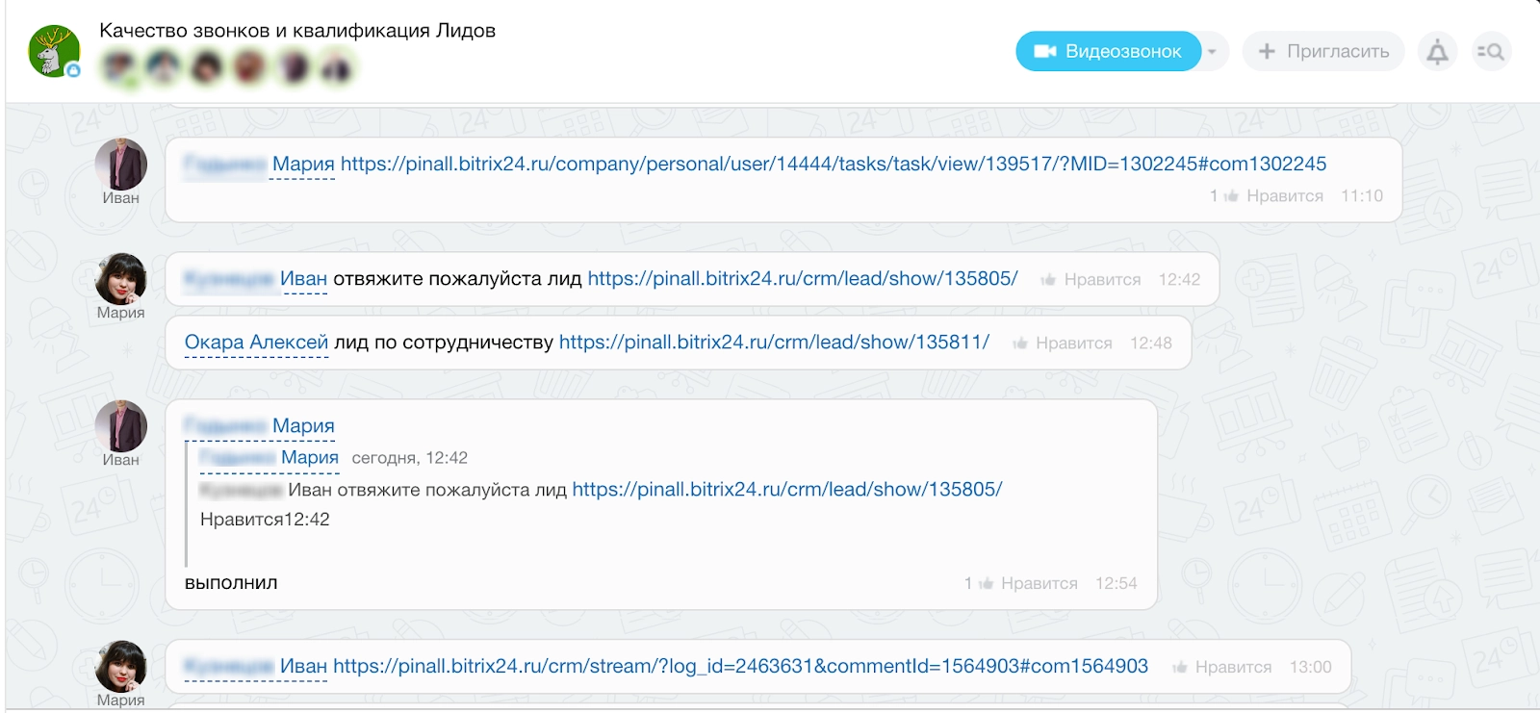Like the 12:48 message thumbs-up icon
1540x713 pixels.
click(x=1020, y=344)
